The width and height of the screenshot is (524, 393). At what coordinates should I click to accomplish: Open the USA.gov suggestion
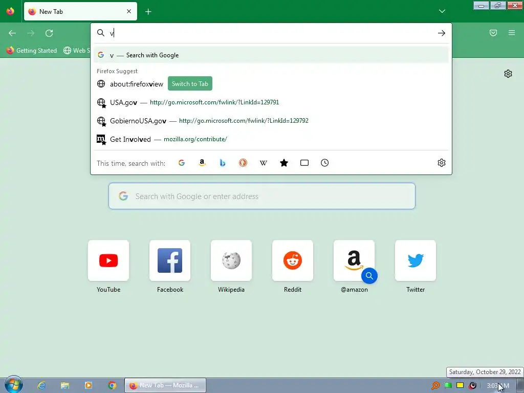[x=271, y=102]
